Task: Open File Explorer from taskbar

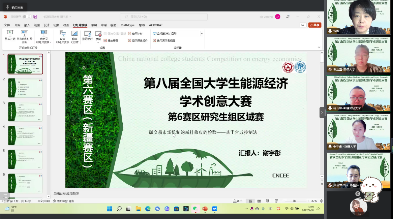Action: tap(138, 209)
